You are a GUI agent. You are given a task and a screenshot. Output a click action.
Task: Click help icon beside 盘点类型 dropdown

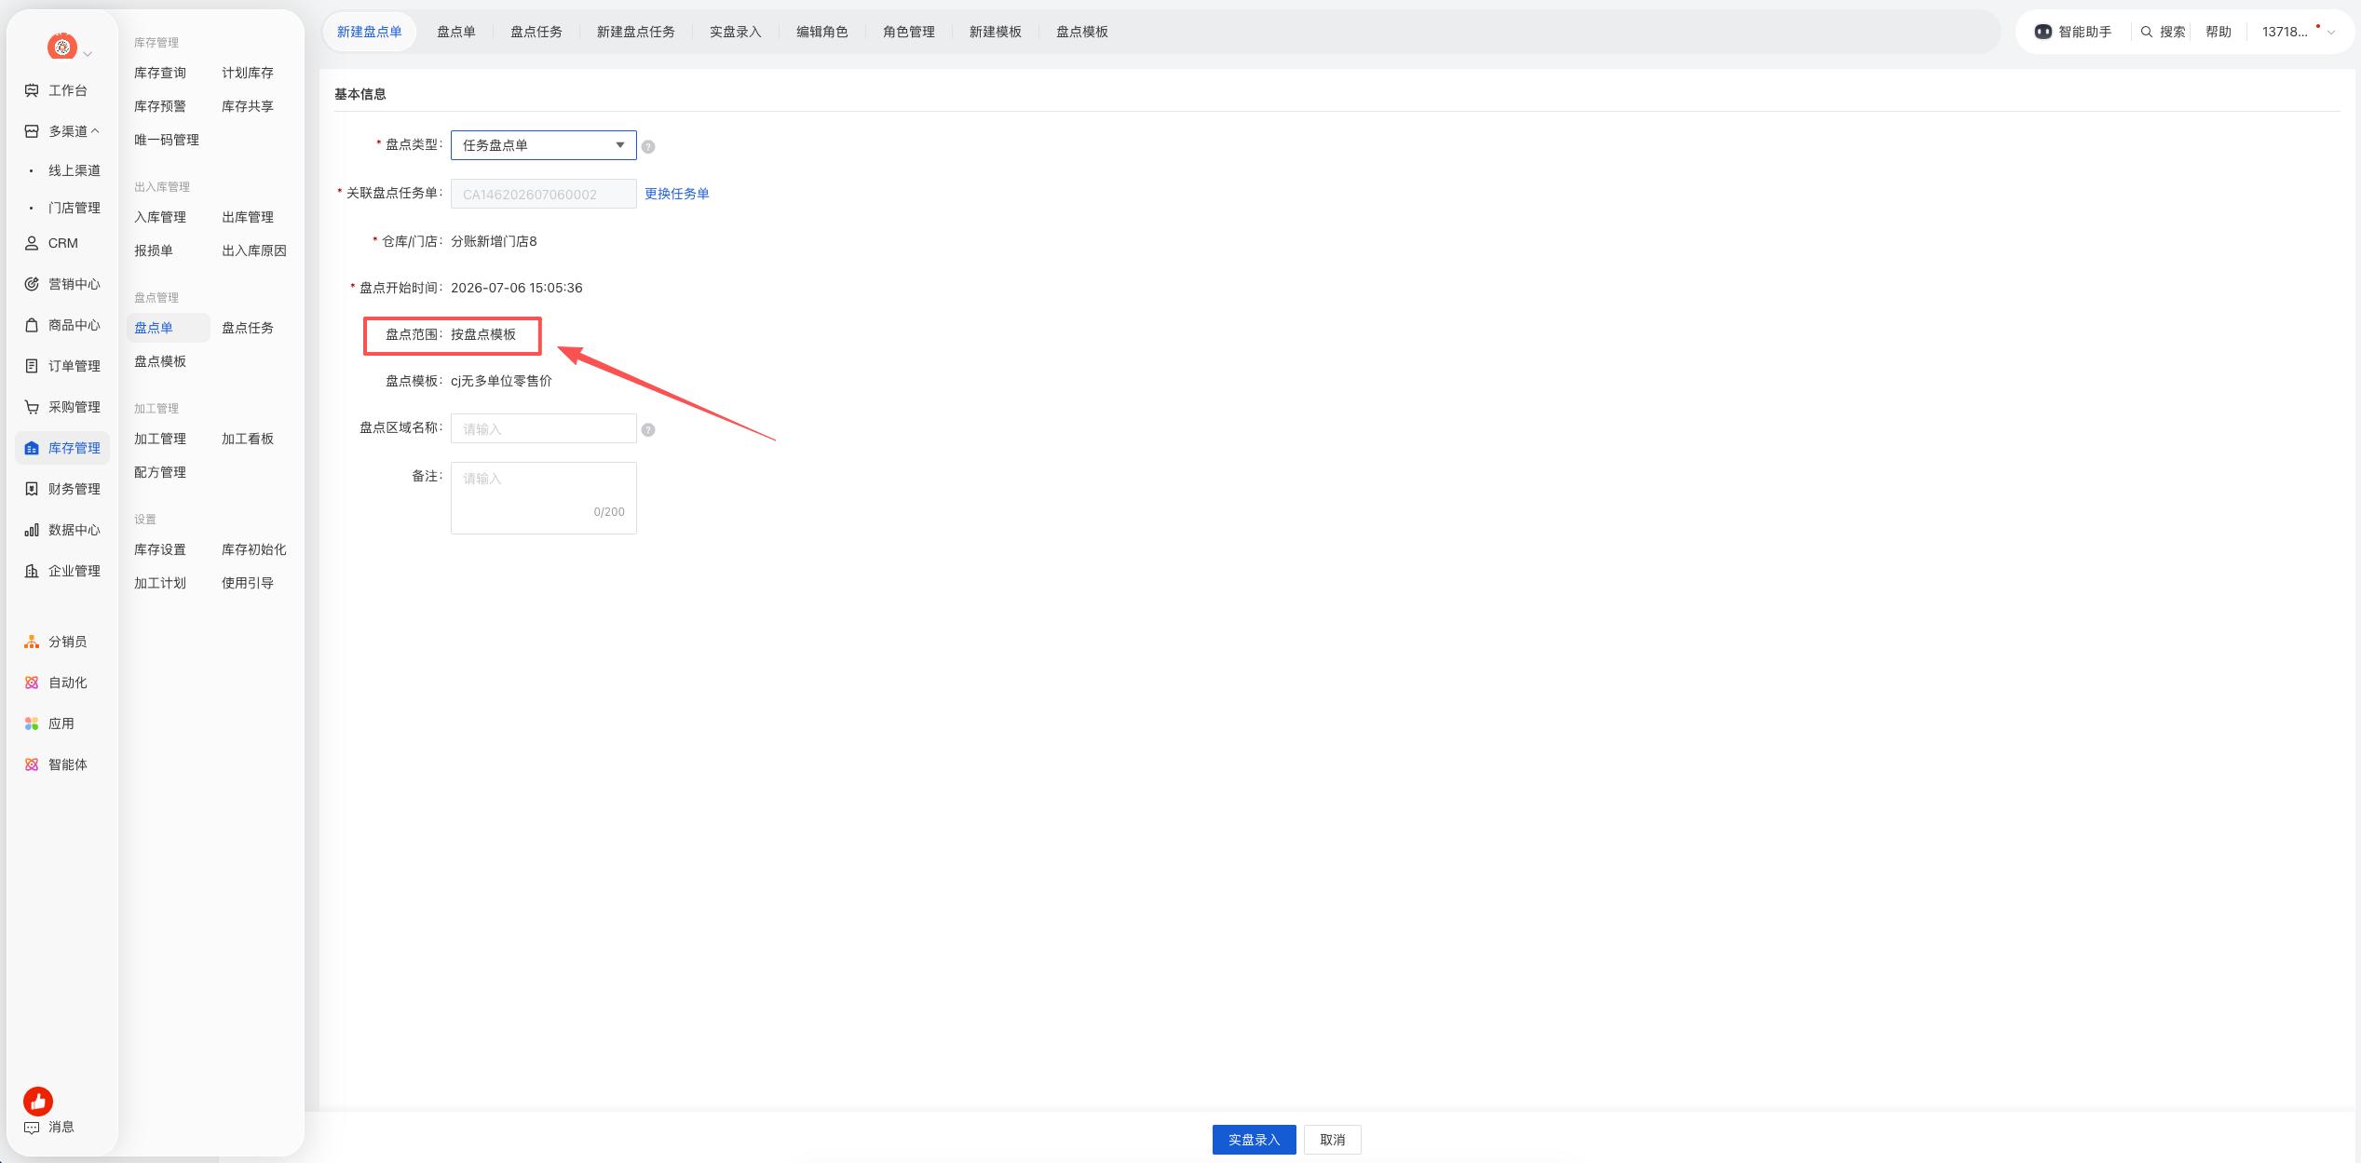648,147
